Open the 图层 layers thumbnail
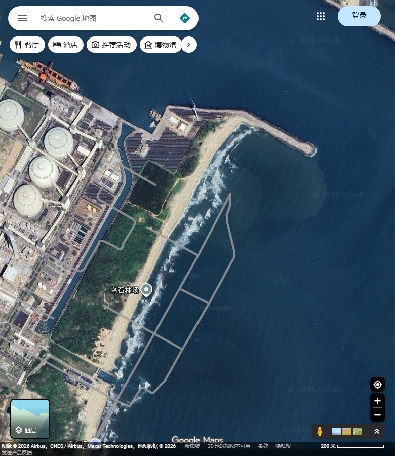The height and width of the screenshot is (456, 395). click(30, 419)
